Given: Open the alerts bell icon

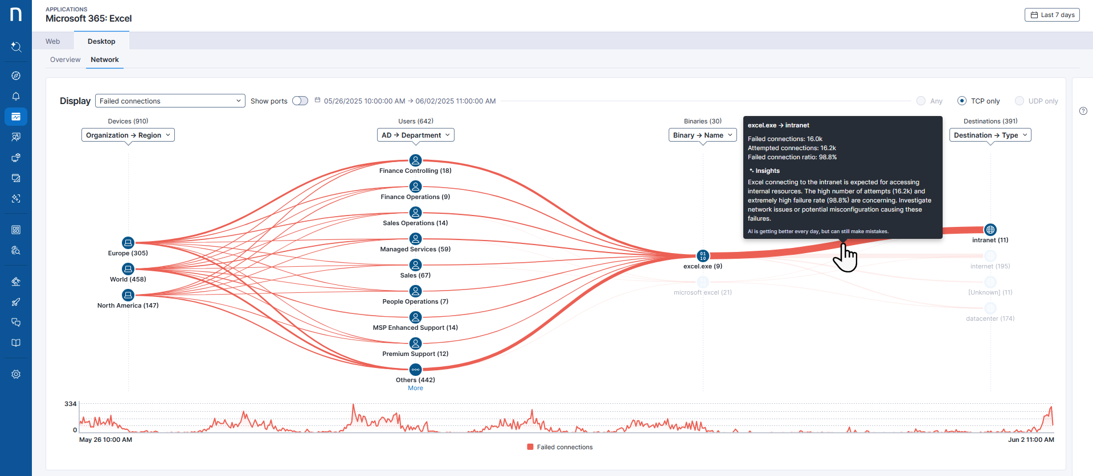Looking at the screenshot, I should point(16,96).
